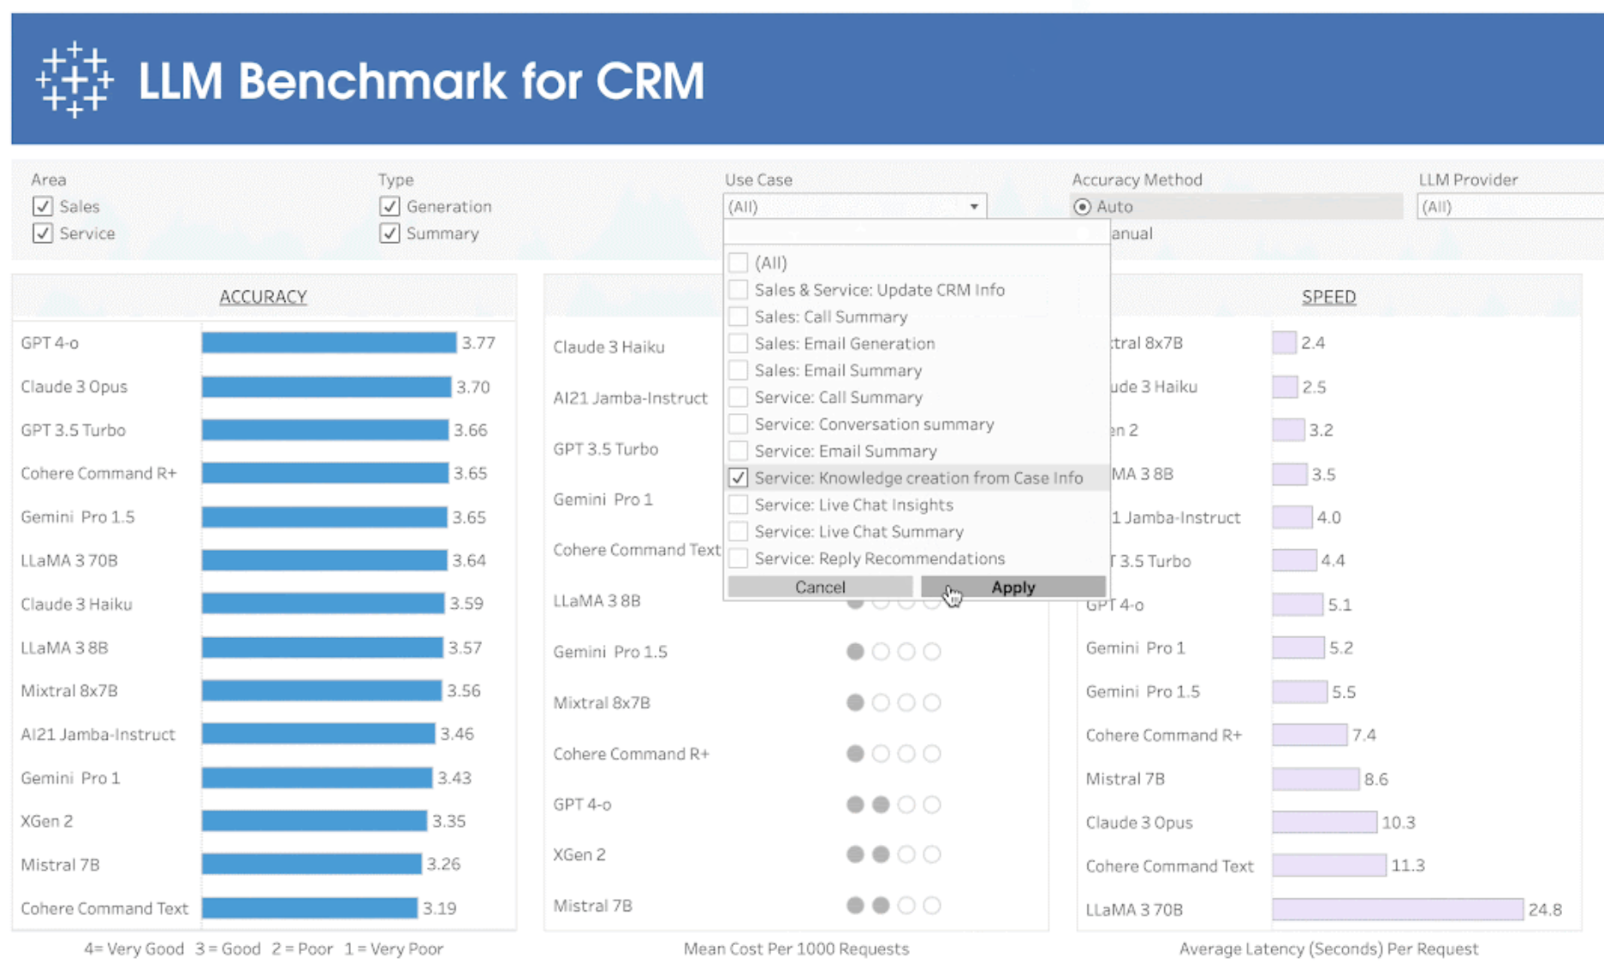Select Claude 3 Haiku accuracy bar
1604x975 pixels.
(x=323, y=604)
